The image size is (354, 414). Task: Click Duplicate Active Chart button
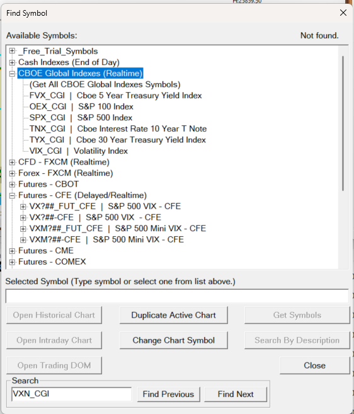173,315
